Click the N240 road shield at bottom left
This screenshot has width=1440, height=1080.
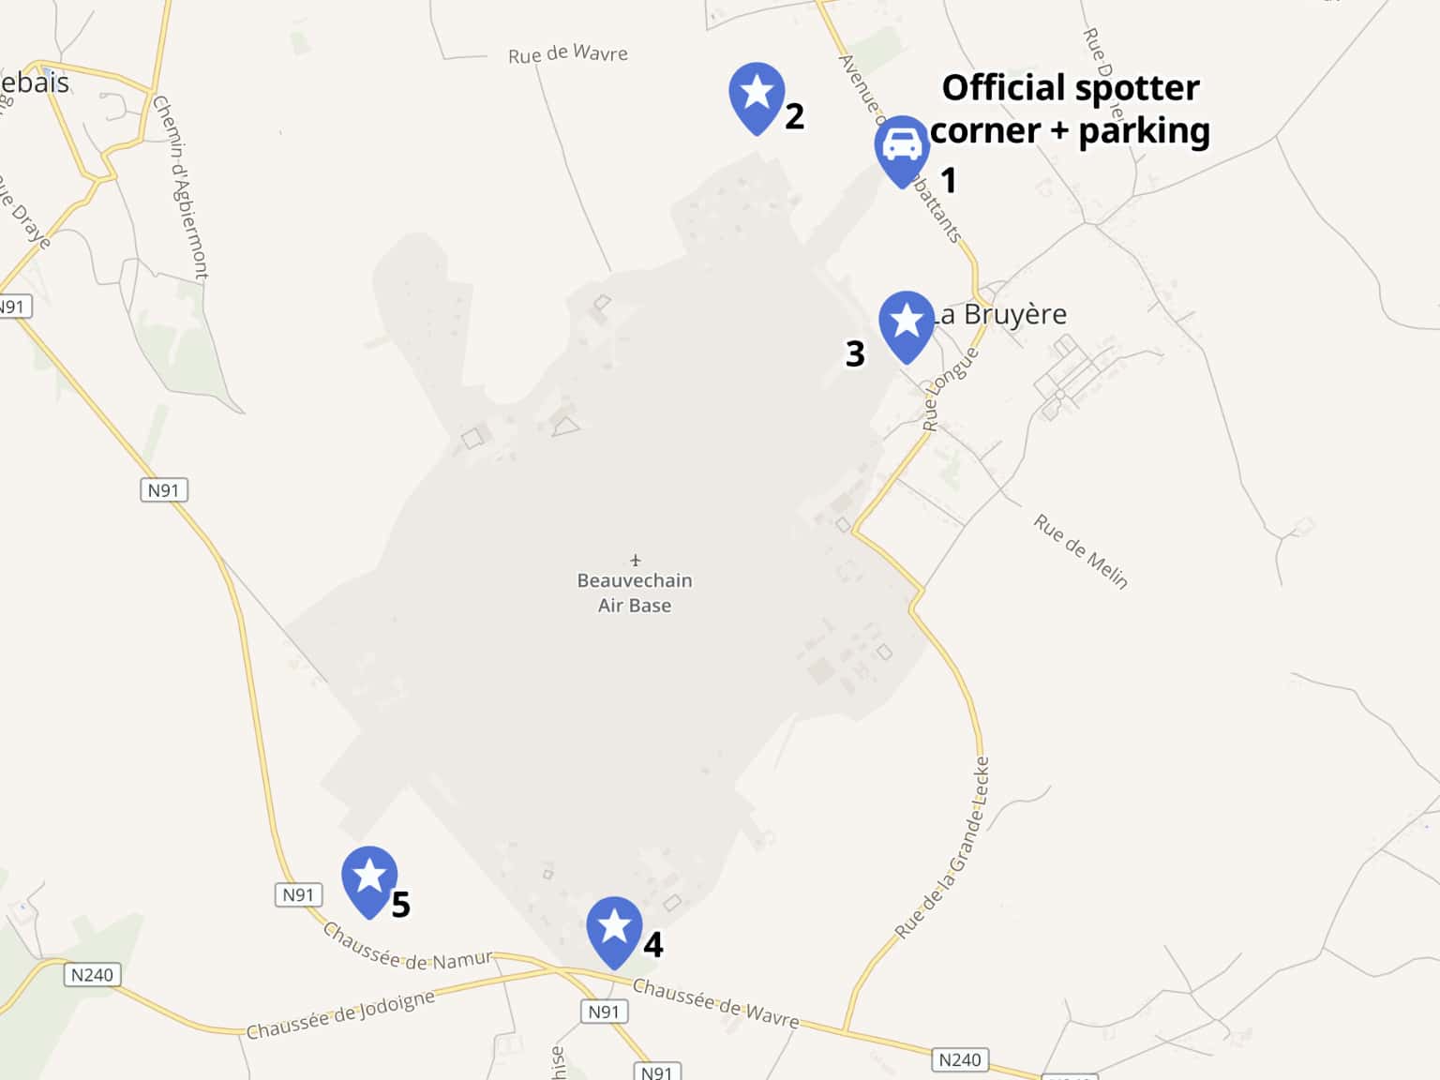(x=92, y=975)
